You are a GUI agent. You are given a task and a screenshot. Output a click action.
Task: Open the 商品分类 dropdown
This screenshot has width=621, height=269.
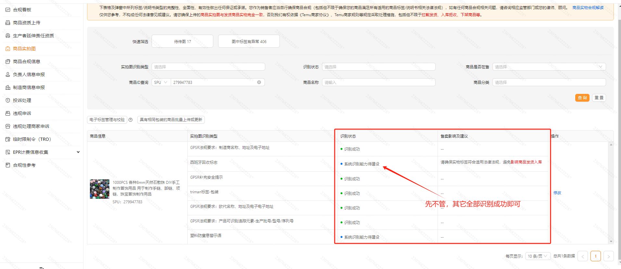(x=549, y=82)
